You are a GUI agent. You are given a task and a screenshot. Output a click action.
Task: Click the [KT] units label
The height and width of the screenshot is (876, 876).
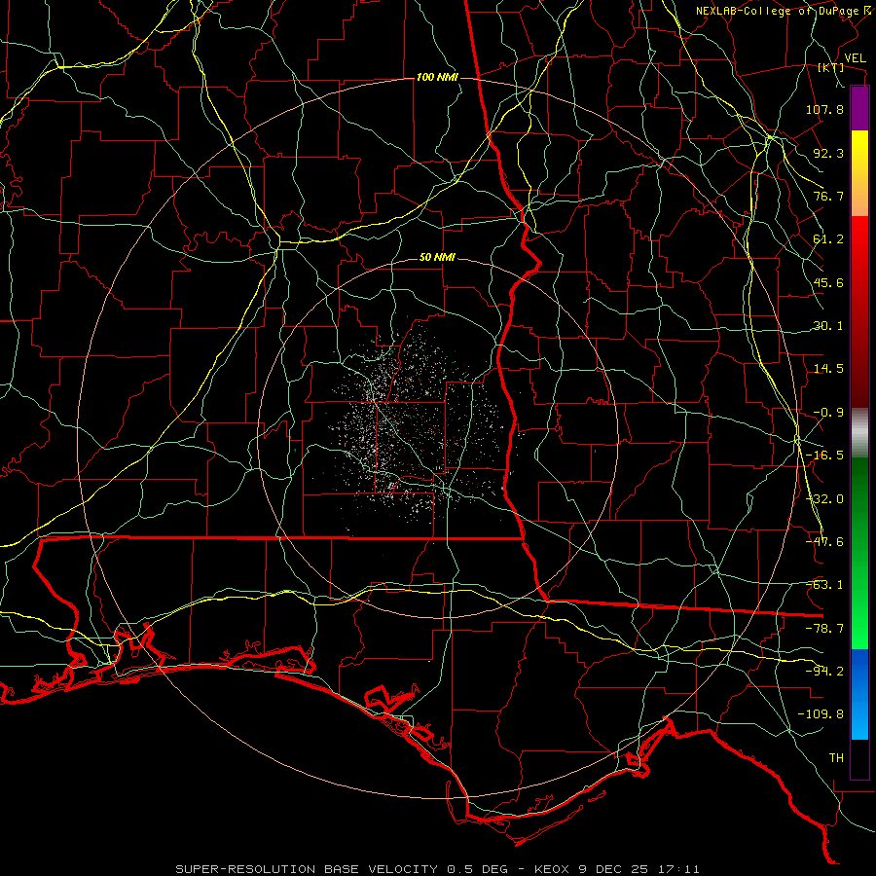pyautogui.click(x=830, y=67)
